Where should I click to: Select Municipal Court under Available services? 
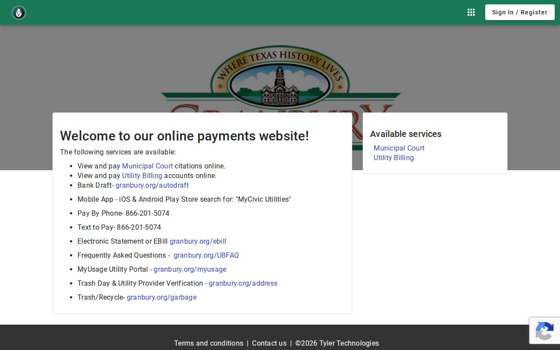pos(399,148)
